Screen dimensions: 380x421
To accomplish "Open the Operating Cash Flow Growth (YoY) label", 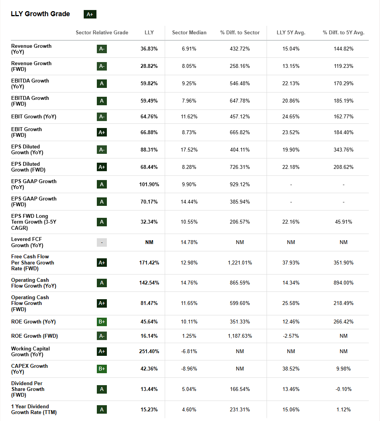I will (x=34, y=283).
